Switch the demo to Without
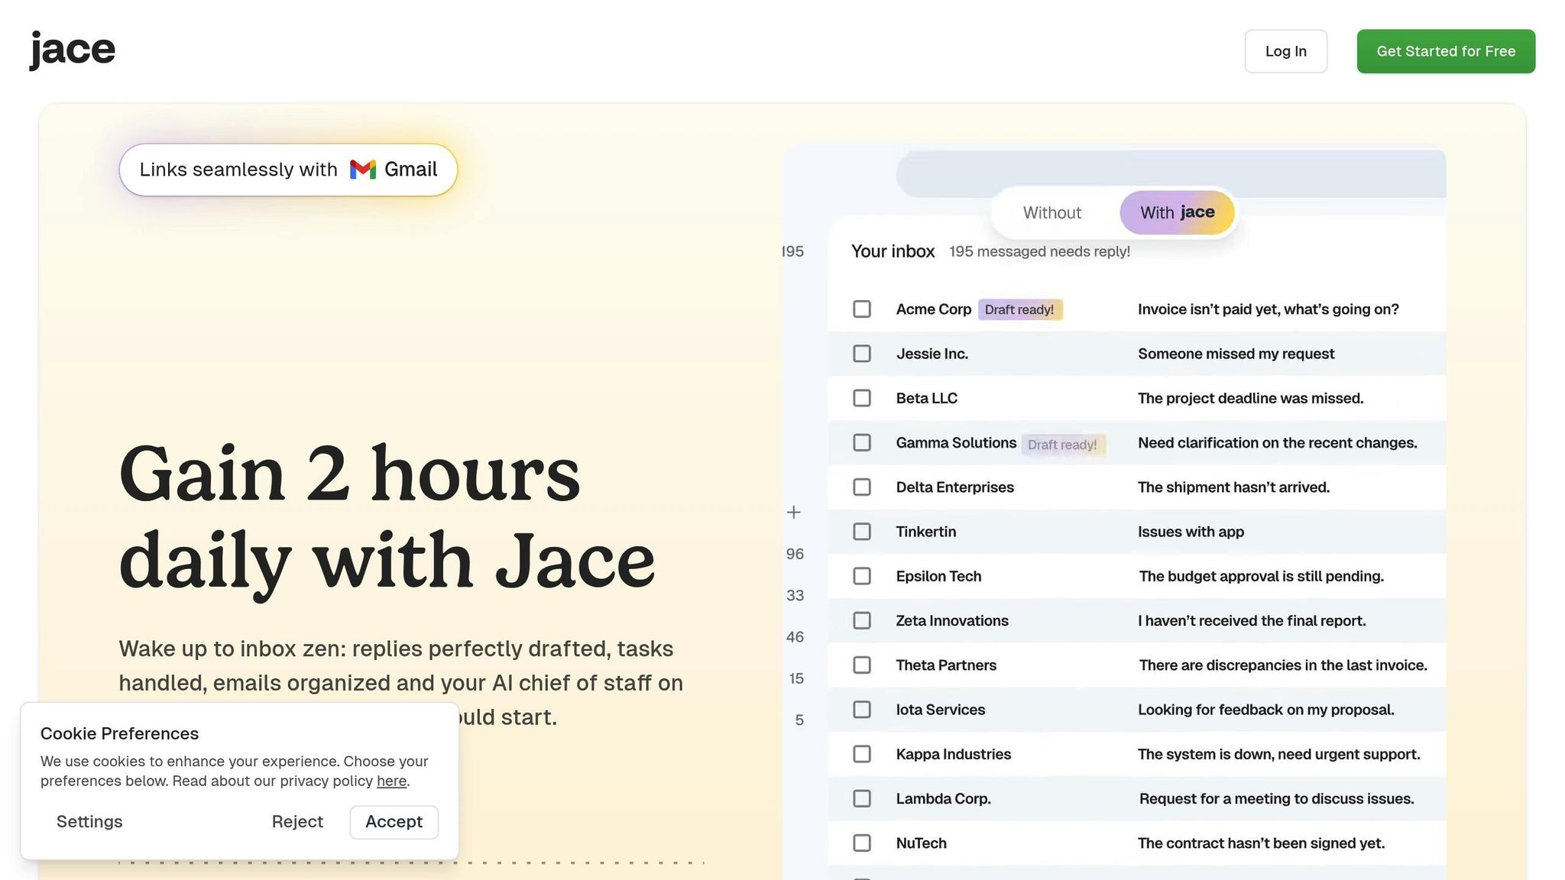 [1052, 213]
